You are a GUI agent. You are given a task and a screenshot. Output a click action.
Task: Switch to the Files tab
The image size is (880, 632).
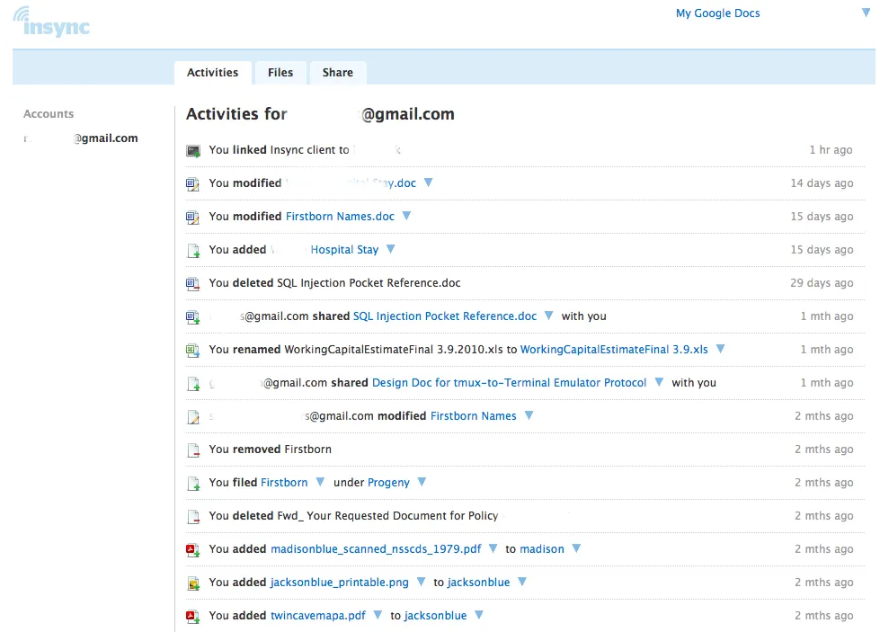tap(280, 72)
